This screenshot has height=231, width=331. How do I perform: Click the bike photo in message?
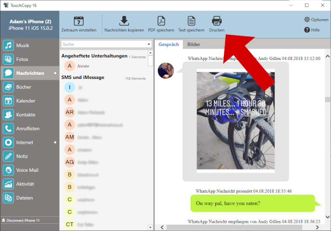235,121
